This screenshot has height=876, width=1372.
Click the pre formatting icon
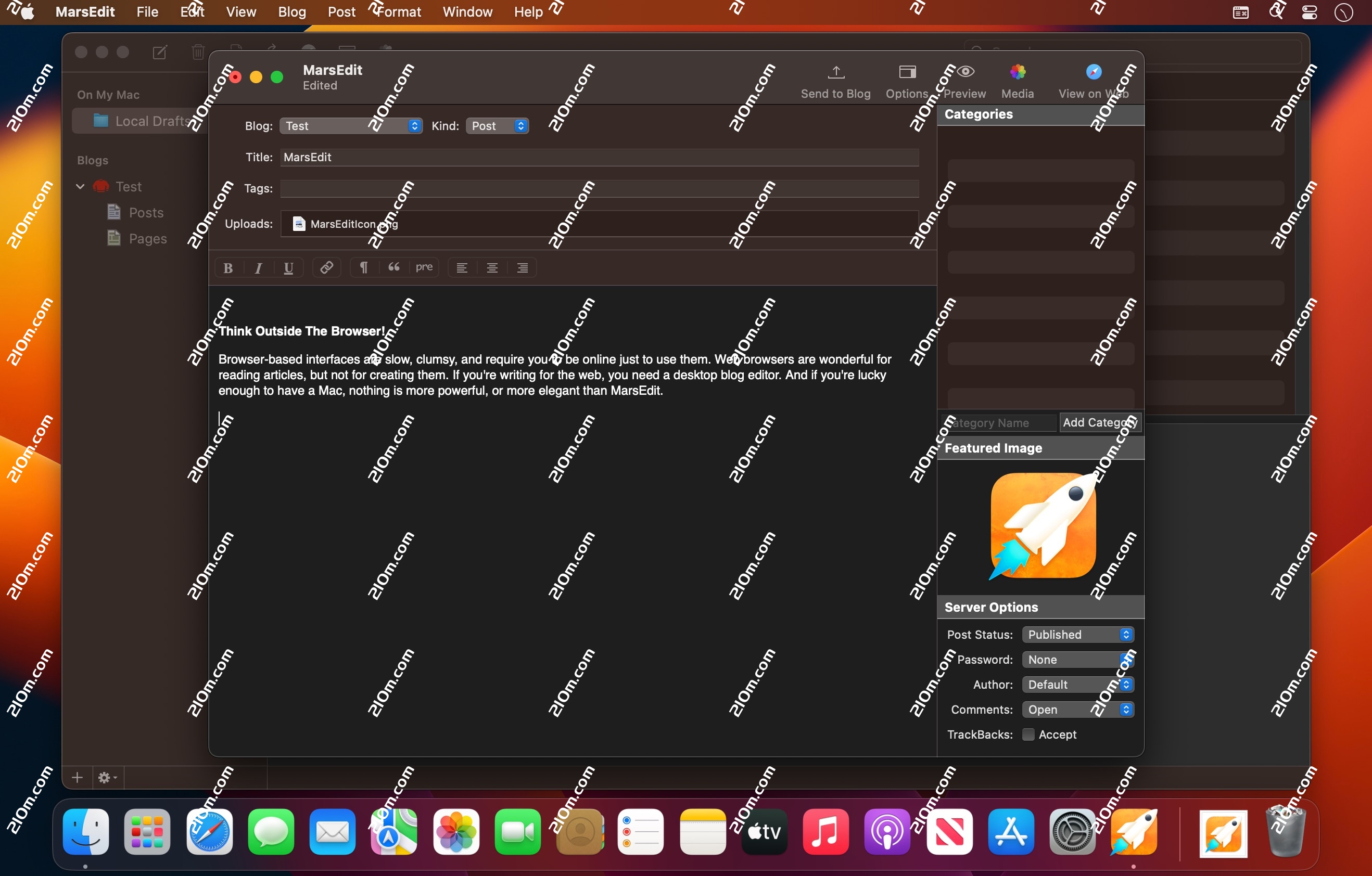pos(424,268)
